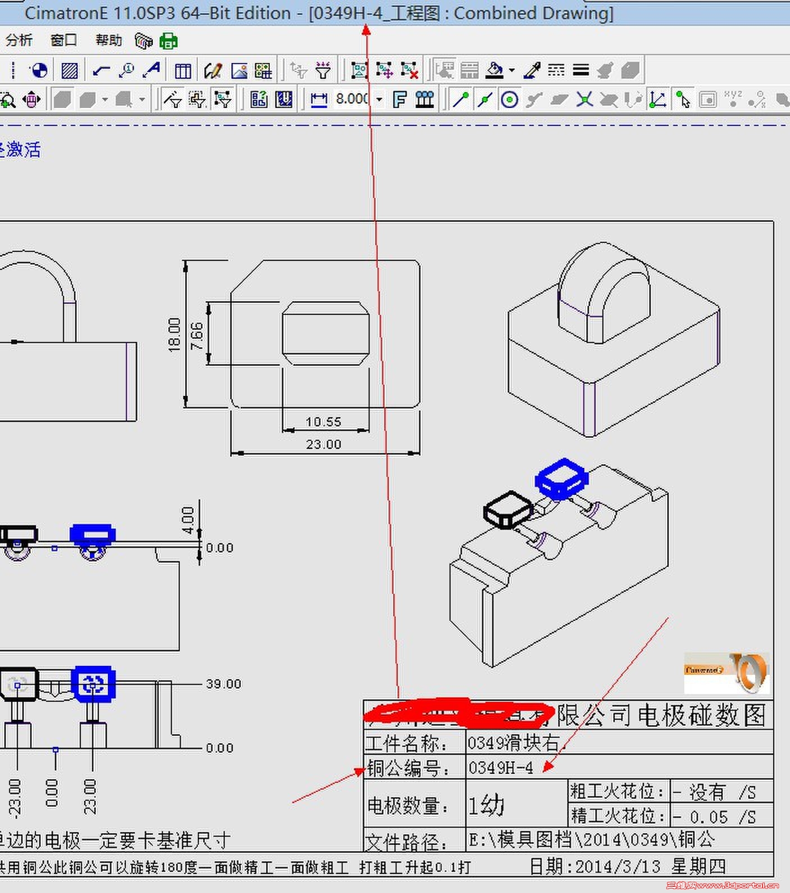Click the green printer icon
The height and width of the screenshot is (893, 790).
point(169,40)
